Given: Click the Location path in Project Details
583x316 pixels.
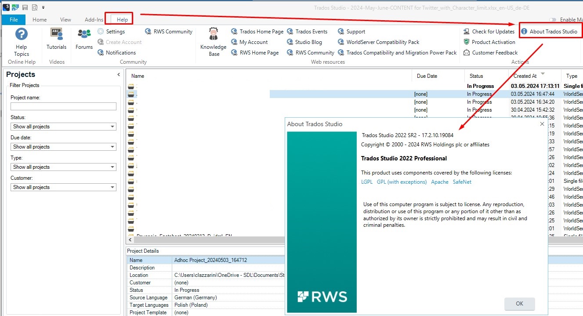Looking at the screenshot, I should coord(229,275).
